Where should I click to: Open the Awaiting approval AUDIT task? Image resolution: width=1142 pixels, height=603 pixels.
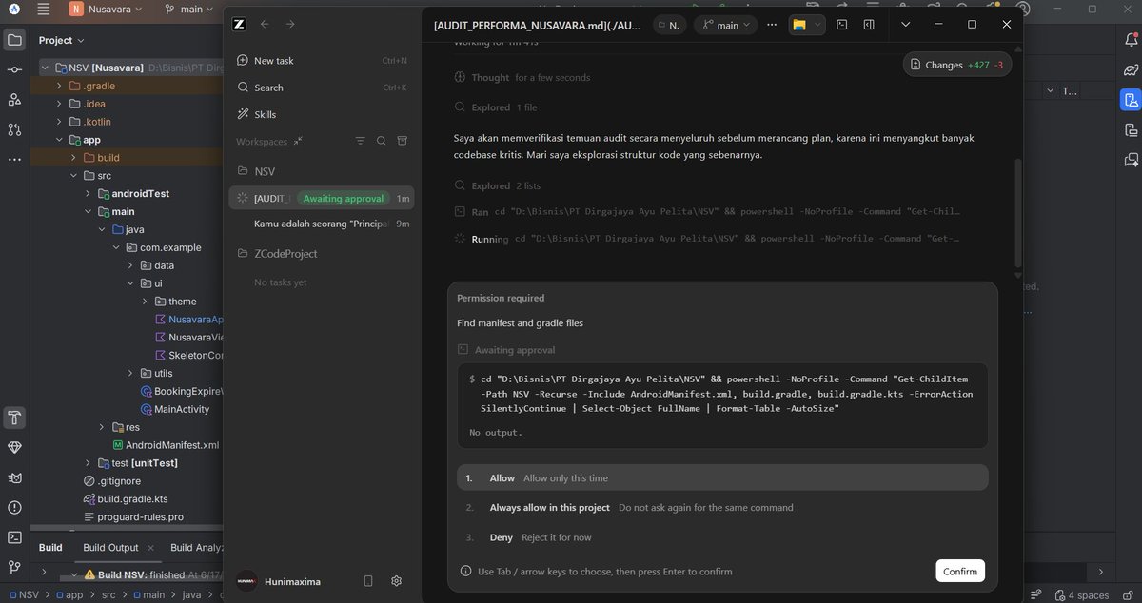click(x=322, y=198)
